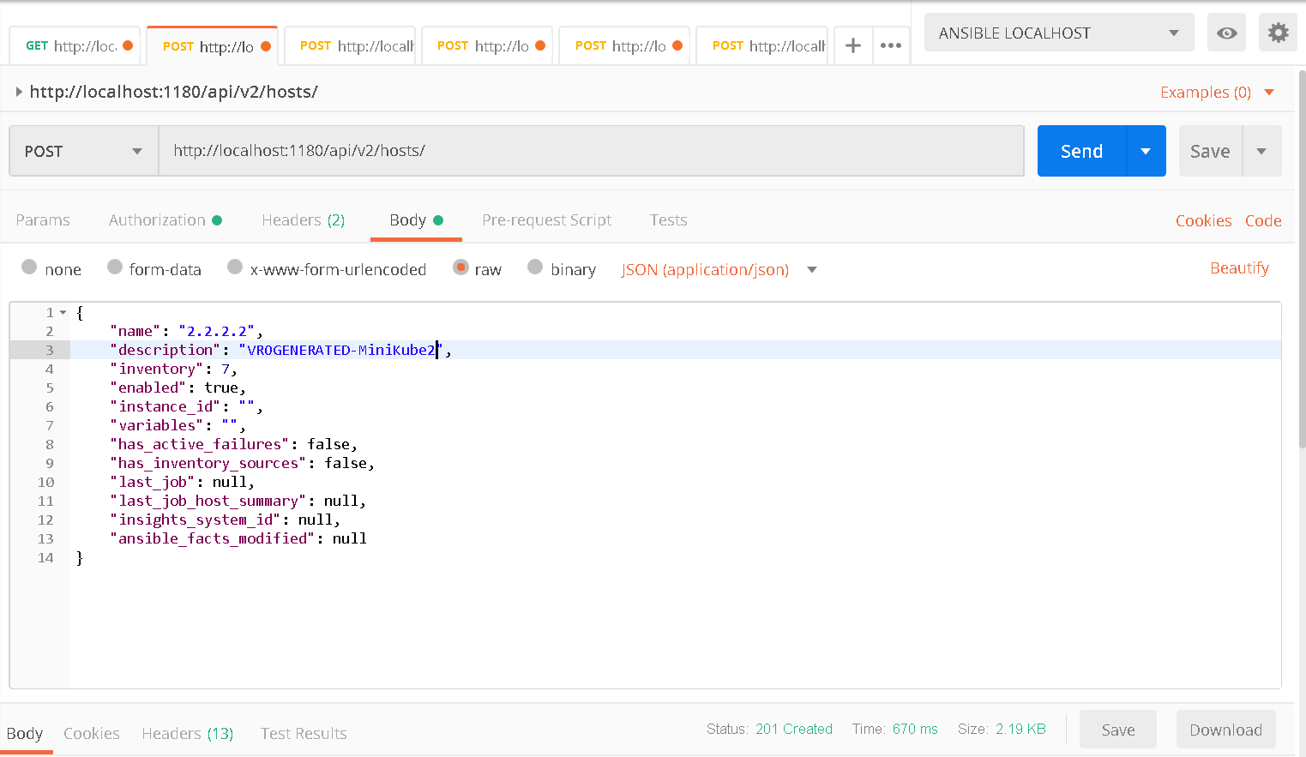Click the "description" VROGENERATED-MiniKube2 value

340,350
